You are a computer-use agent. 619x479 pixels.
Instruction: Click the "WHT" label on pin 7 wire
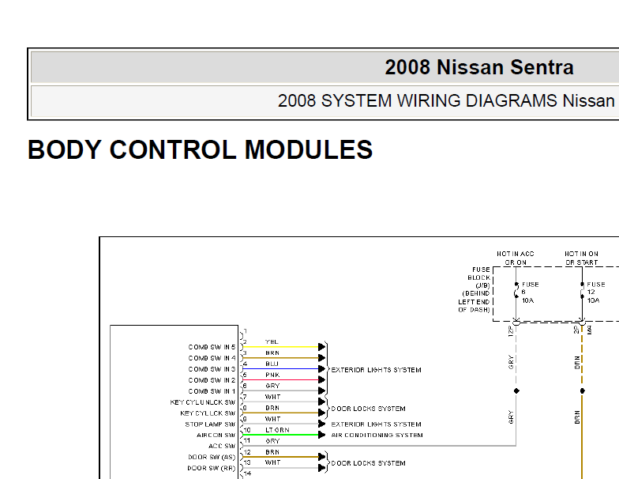click(x=272, y=397)
